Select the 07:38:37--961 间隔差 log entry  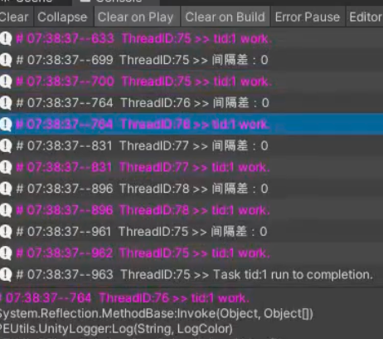tap(191, 232)
